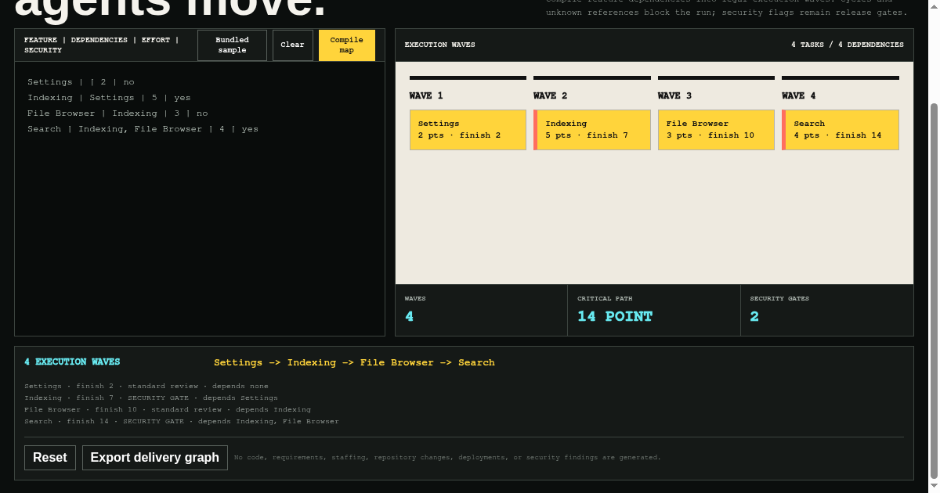Select the Search task card in Wave 4

coord(841,130)
